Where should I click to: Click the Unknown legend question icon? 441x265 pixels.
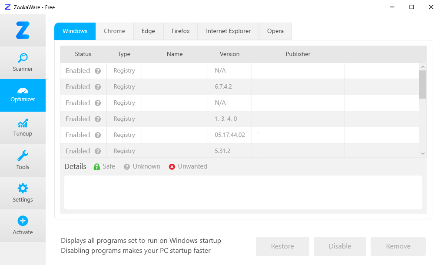(x=127, y=167)
